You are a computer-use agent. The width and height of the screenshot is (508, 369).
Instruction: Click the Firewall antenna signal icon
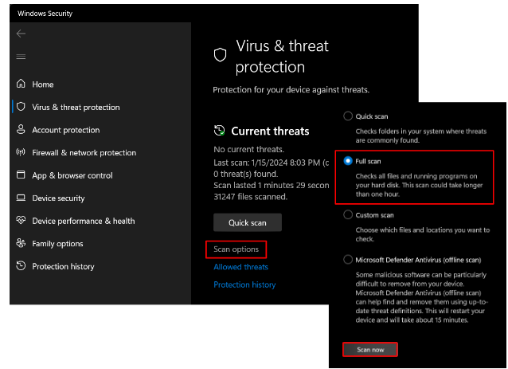[x=21, y=152]
